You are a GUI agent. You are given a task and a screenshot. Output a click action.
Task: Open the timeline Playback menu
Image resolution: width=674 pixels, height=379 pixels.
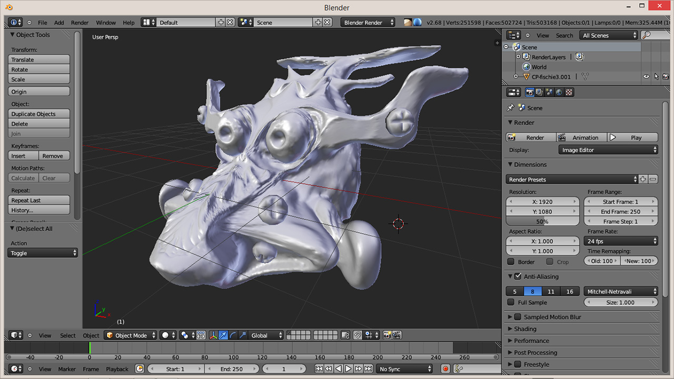(x=117, y=369)
